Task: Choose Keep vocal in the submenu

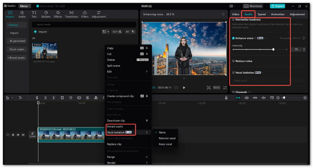Action: coord(165,144)
